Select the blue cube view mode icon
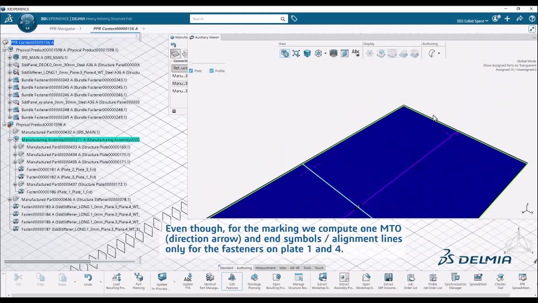Image resolution: width=538 pixels, height=303 pixels. click(307, 53)
